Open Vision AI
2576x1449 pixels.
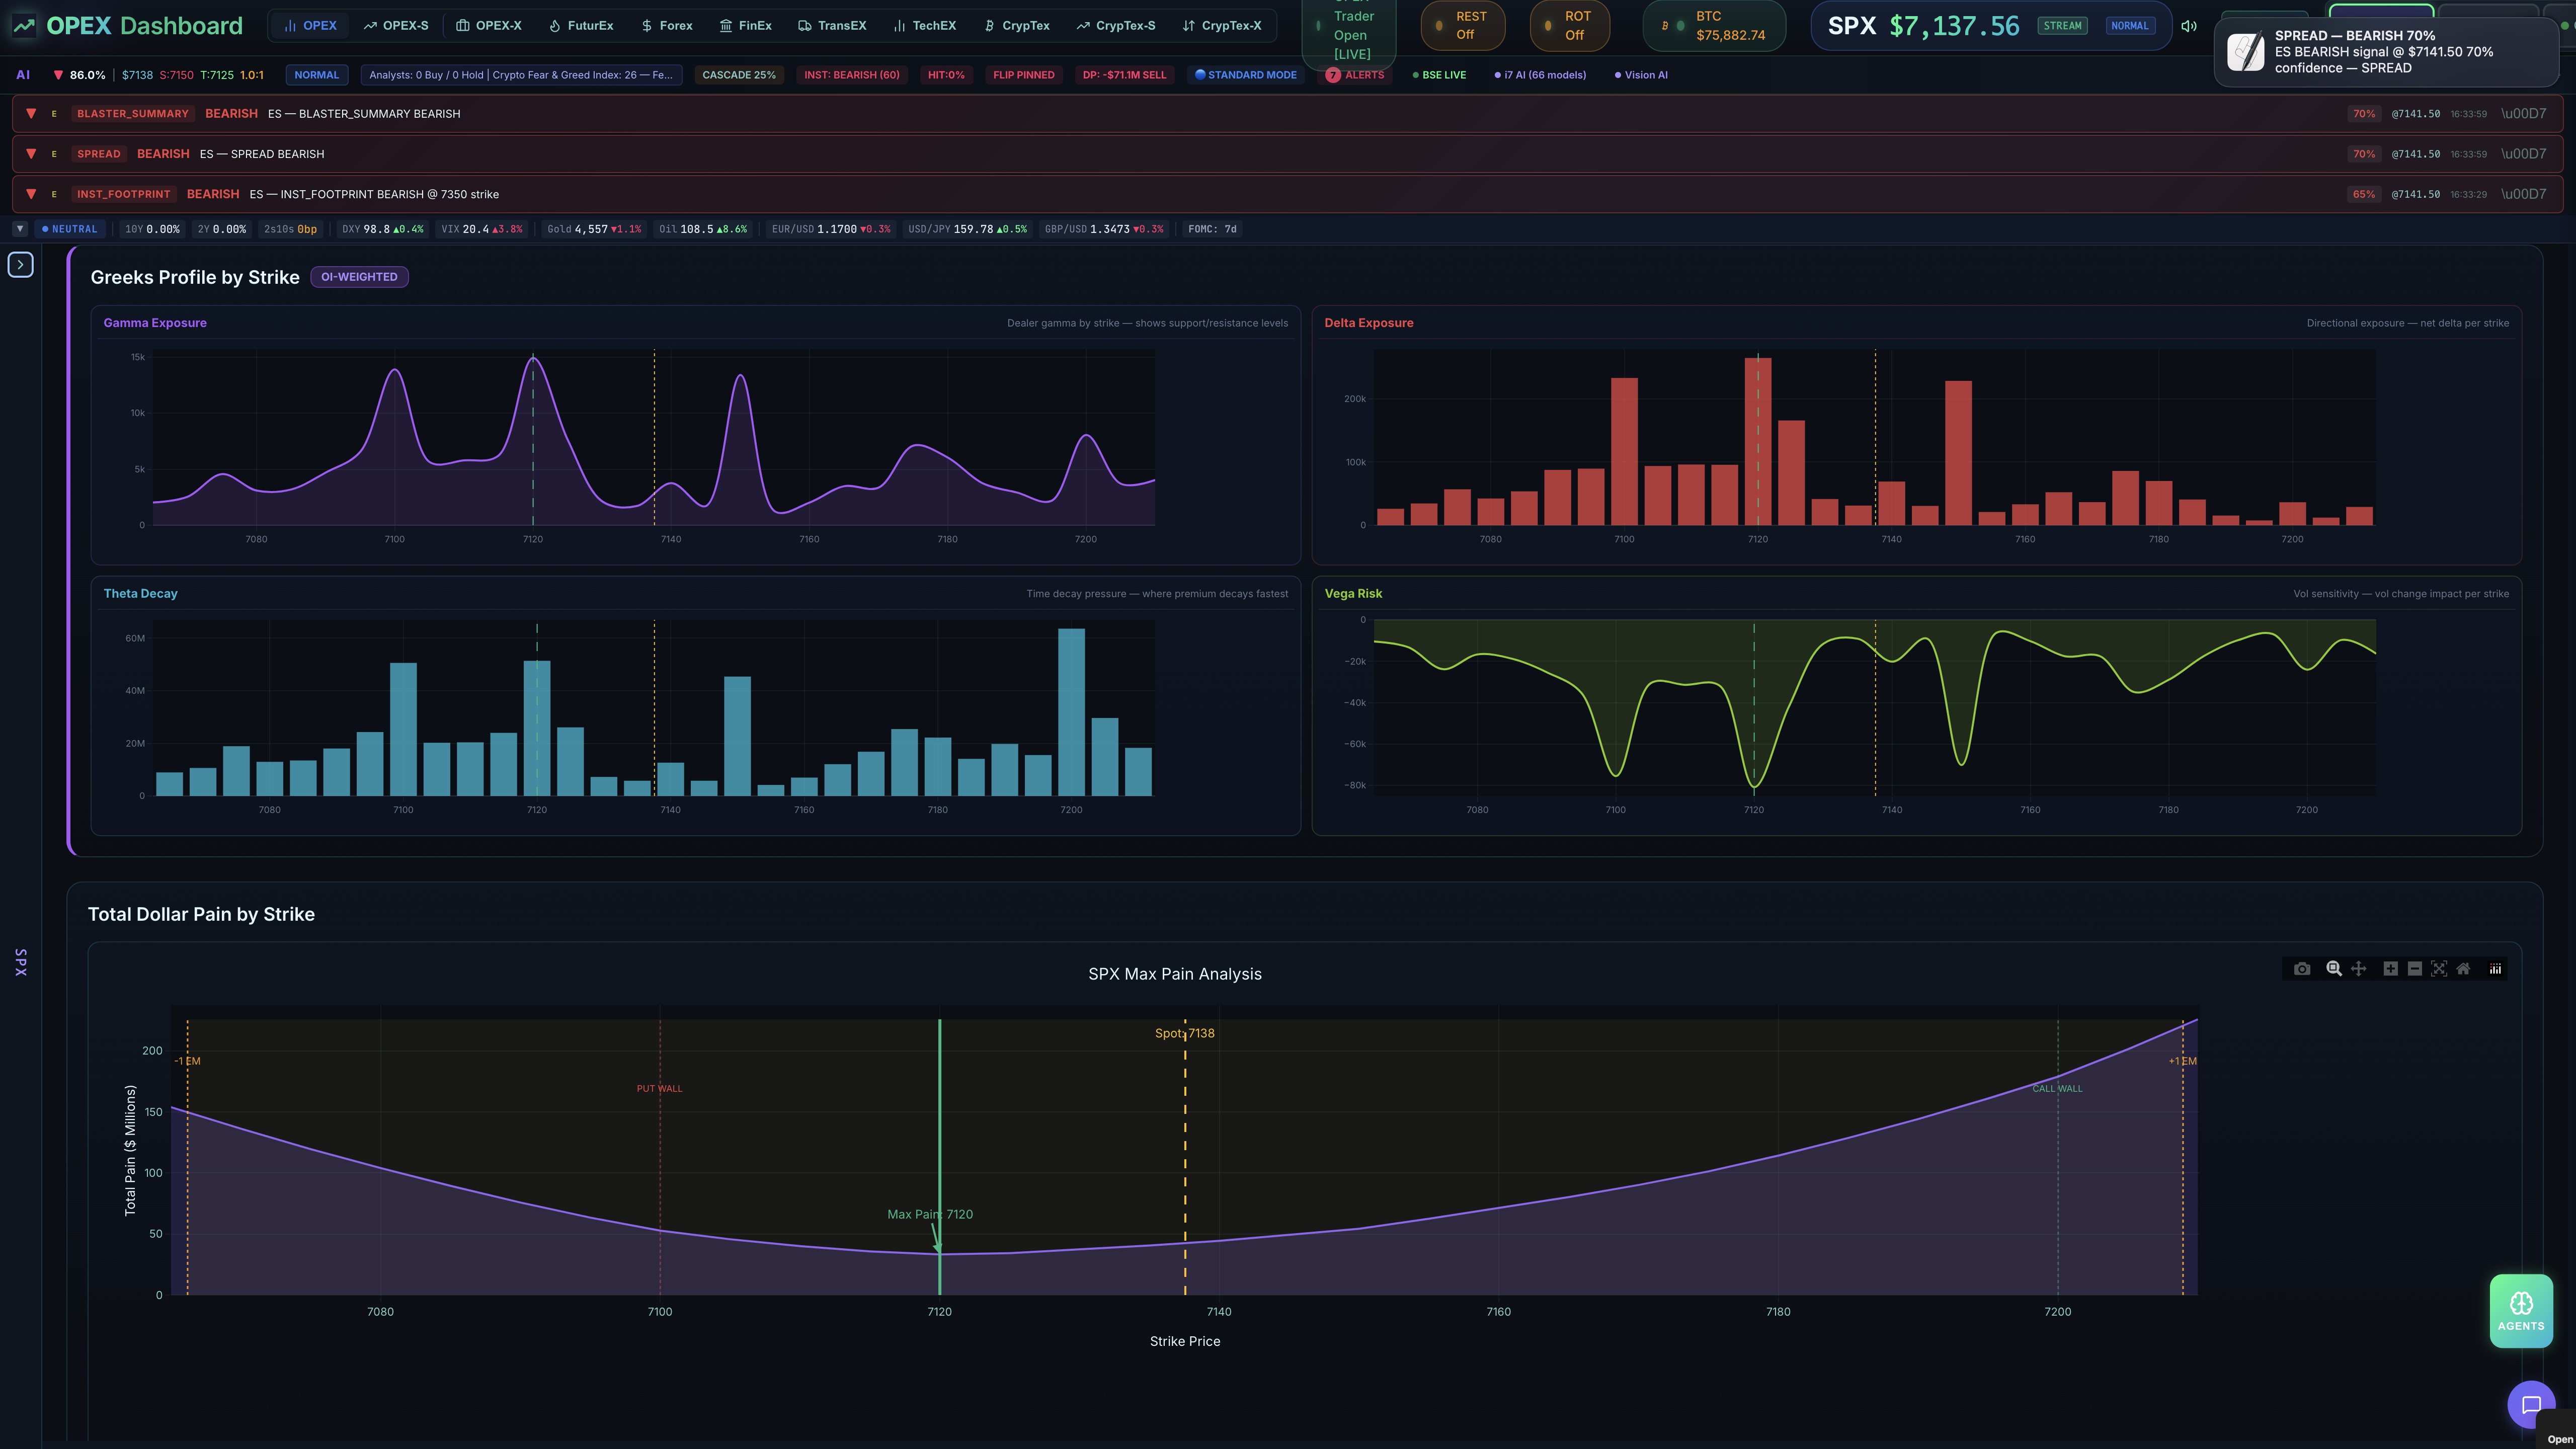tap(1641, 75)
